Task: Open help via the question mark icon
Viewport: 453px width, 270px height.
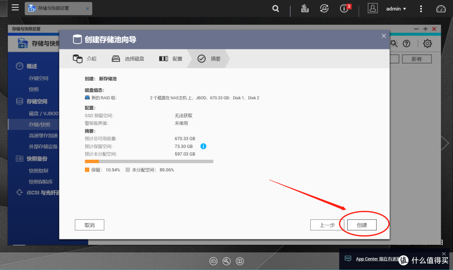Action: (406, 43)
